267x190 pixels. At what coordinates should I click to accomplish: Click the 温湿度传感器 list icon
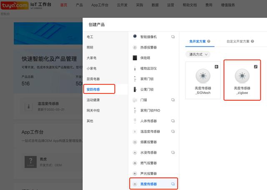(135, 131)
